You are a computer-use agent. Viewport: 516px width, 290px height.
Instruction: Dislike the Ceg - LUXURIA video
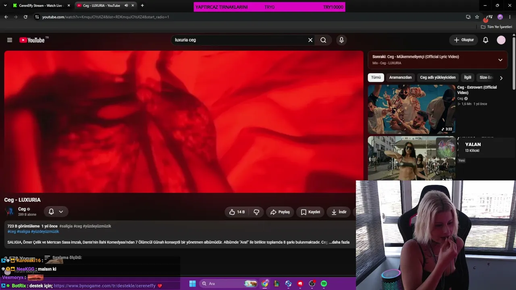click(x=256, y=212)
